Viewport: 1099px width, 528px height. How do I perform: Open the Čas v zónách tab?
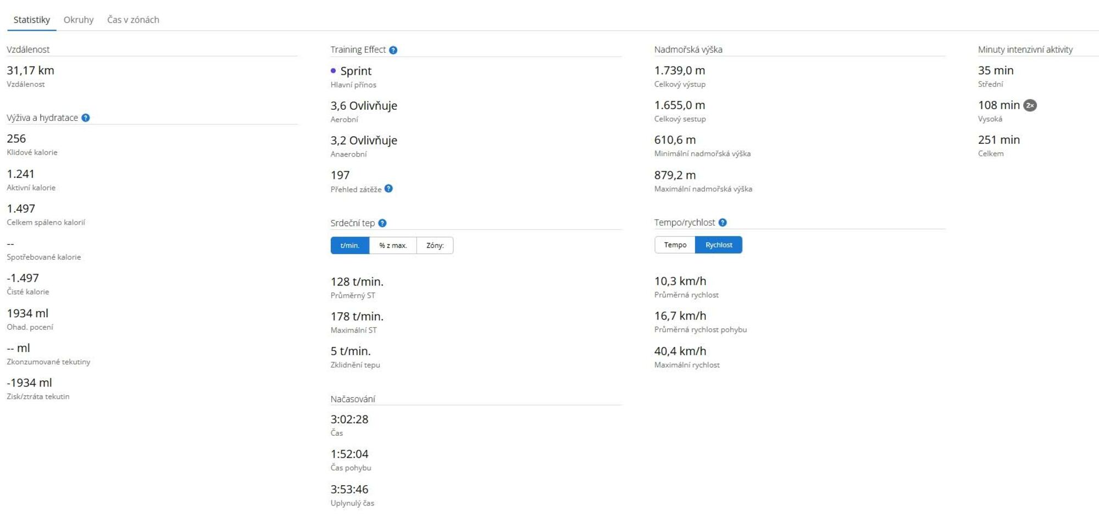pyautogui.click(x=133, y=20)
